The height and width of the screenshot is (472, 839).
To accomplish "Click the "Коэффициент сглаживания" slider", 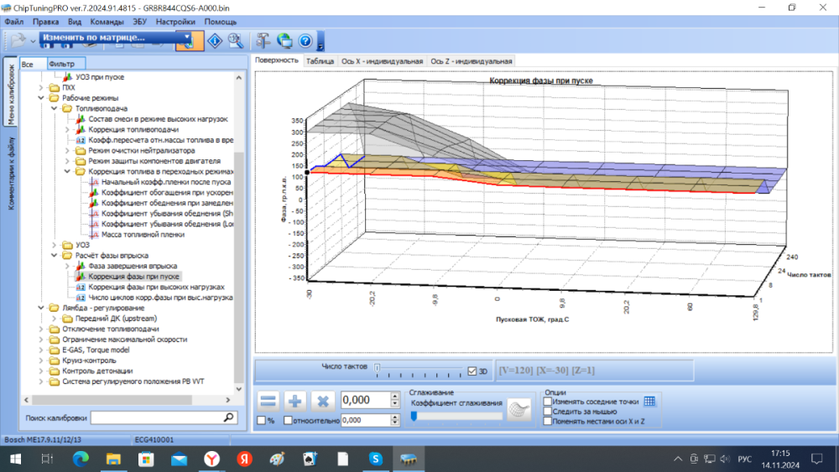I will pos(456,416).
